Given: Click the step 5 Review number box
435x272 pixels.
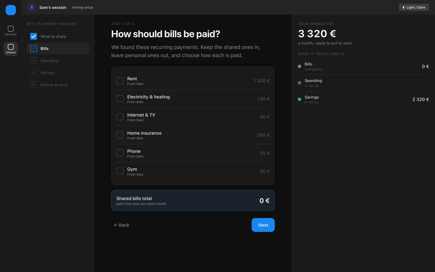Looking at the screenshot, I should pos(33,85).
